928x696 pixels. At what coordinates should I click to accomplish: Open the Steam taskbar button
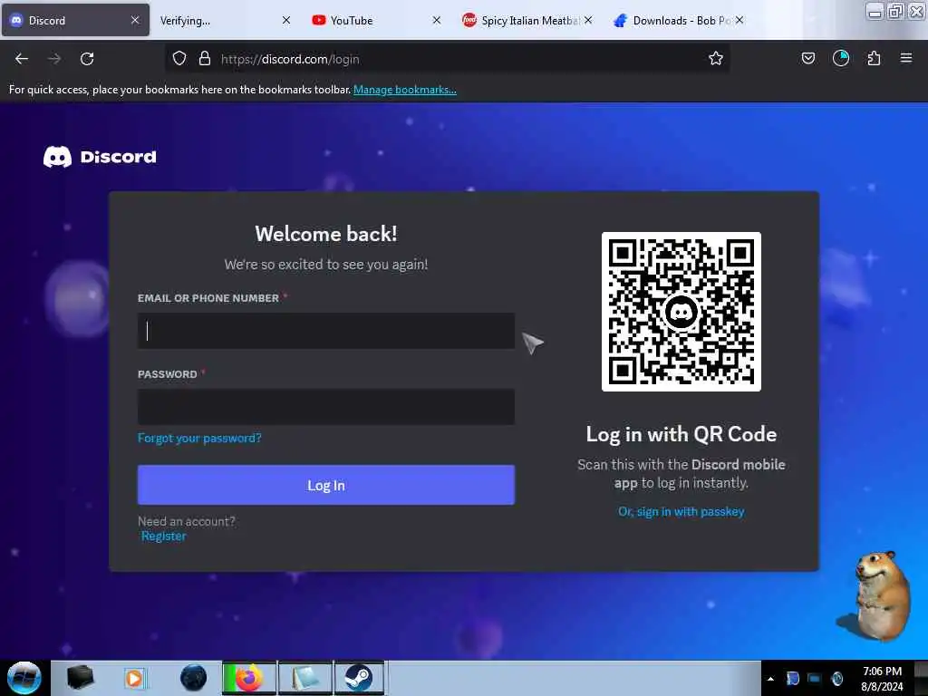[359, 678]
